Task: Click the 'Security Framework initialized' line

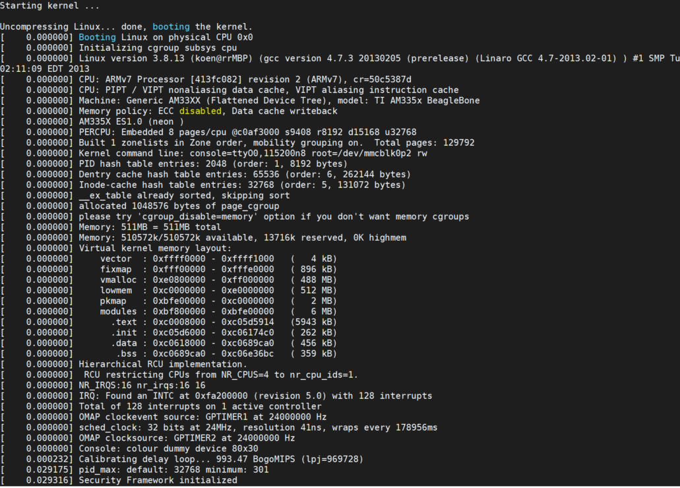Action: [158, 481]
